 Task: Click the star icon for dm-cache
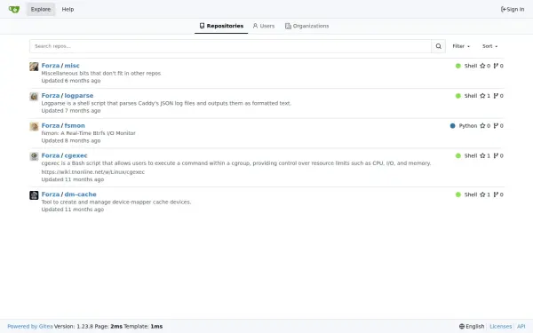482,194
